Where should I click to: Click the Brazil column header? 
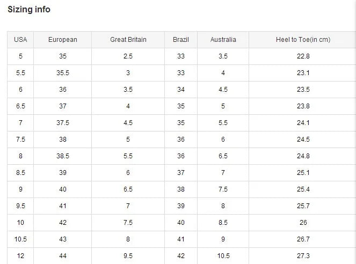[x=181, y=40]
